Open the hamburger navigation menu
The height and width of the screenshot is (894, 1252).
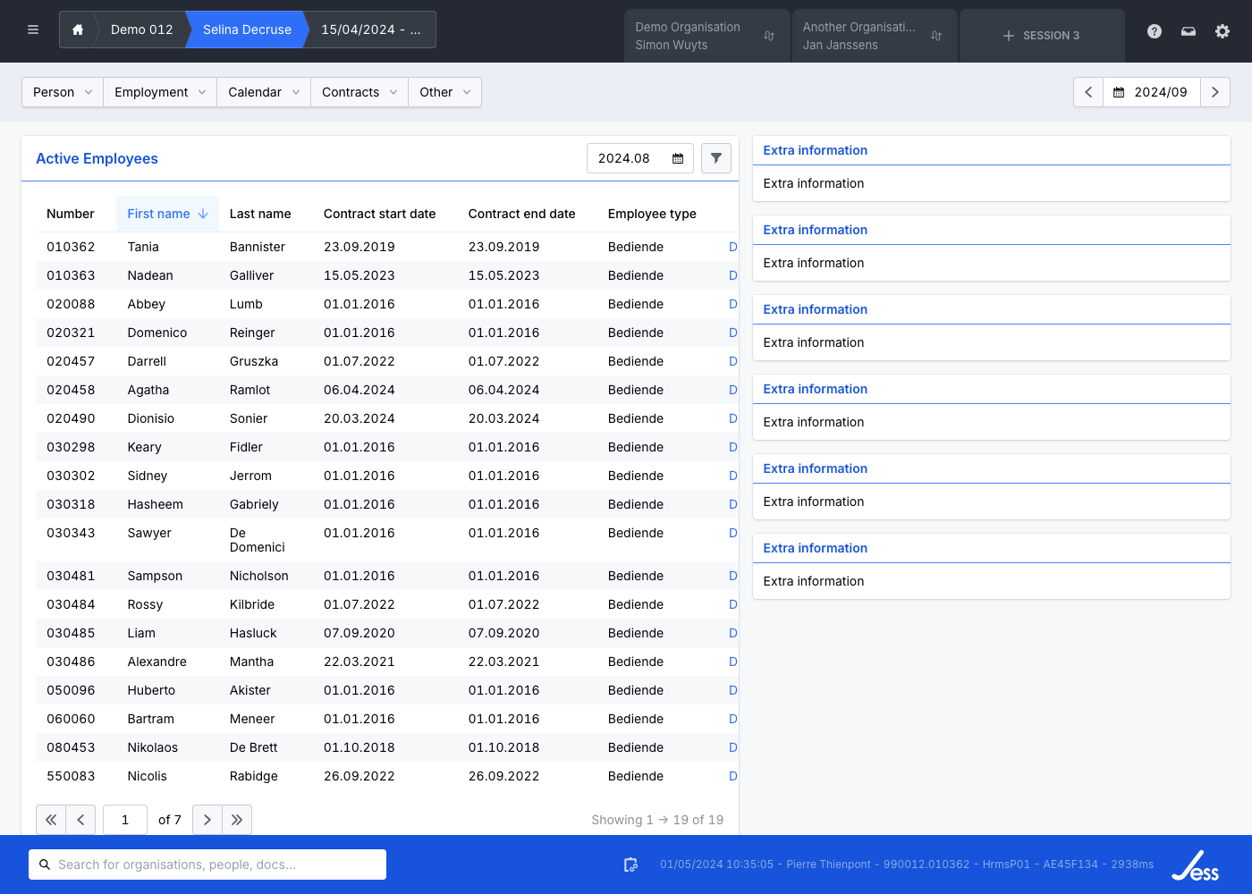click(x=33, y=30)
